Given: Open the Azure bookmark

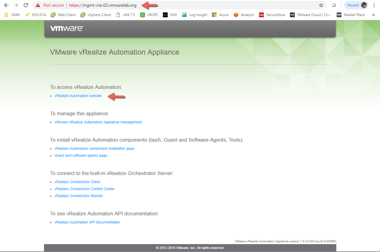Looking at the screenshot, I should point(220,15).
